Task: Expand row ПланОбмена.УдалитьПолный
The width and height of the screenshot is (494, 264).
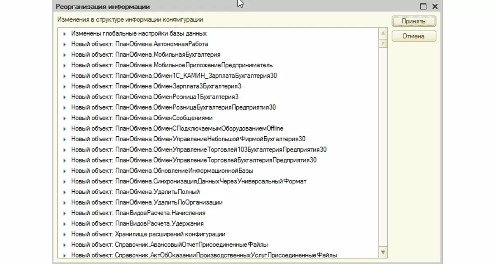Action: coord(65,192)
